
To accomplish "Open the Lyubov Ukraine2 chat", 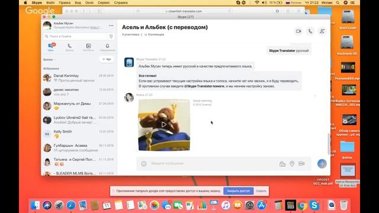I will 79,120.
